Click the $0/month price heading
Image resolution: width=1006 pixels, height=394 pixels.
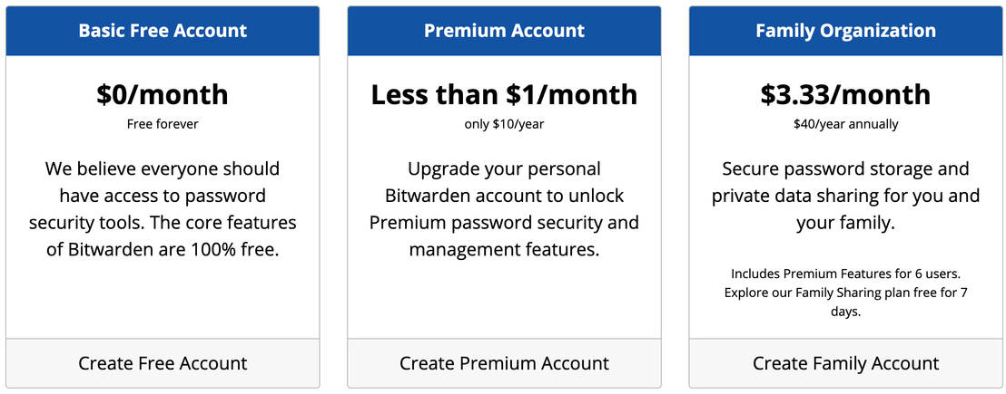pyautogui.click(x=163, y=94)
